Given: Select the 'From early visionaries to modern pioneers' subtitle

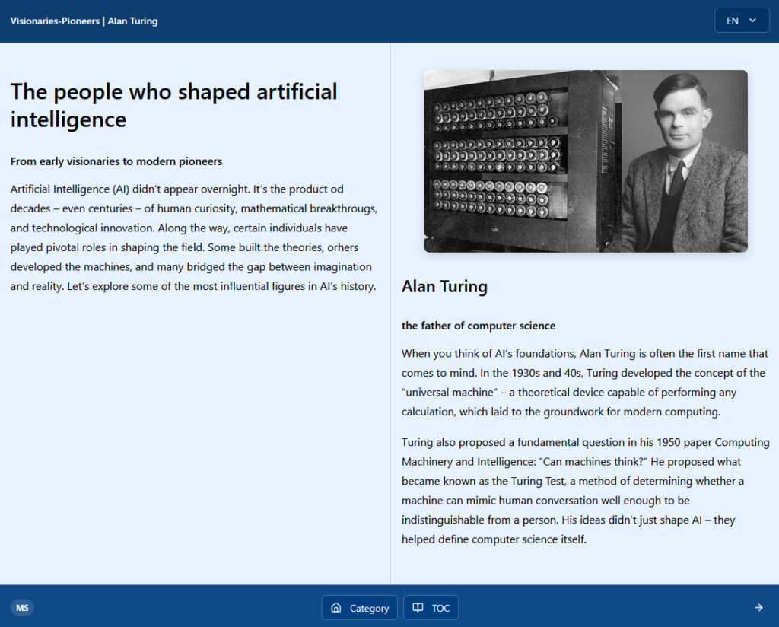Looking at the screenshot, I should [116, 161].
